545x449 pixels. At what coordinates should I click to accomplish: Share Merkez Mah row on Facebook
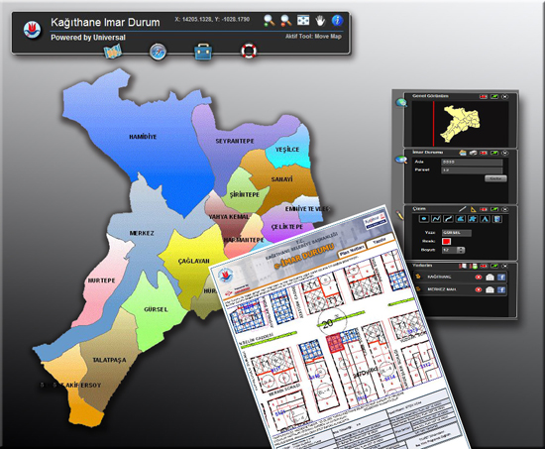[x=501, y=289]
